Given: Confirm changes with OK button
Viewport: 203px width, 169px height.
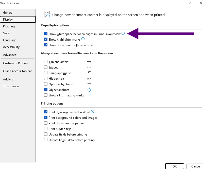Looking at the screenshot, I should (175, 166).
